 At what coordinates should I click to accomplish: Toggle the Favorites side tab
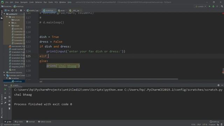pos(1,113)
